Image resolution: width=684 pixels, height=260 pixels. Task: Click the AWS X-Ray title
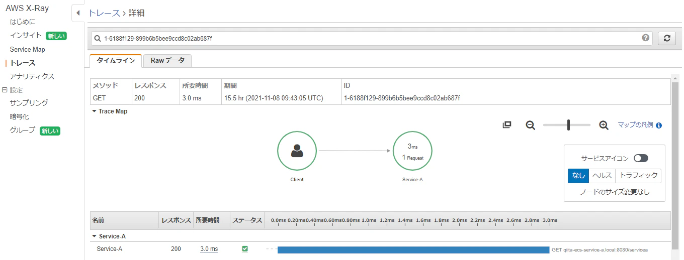28,8
